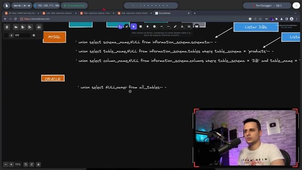Toggle the dark/light theme sun icon
The width and height of the screenshot is (302, 170).
(x=34, y=35)
